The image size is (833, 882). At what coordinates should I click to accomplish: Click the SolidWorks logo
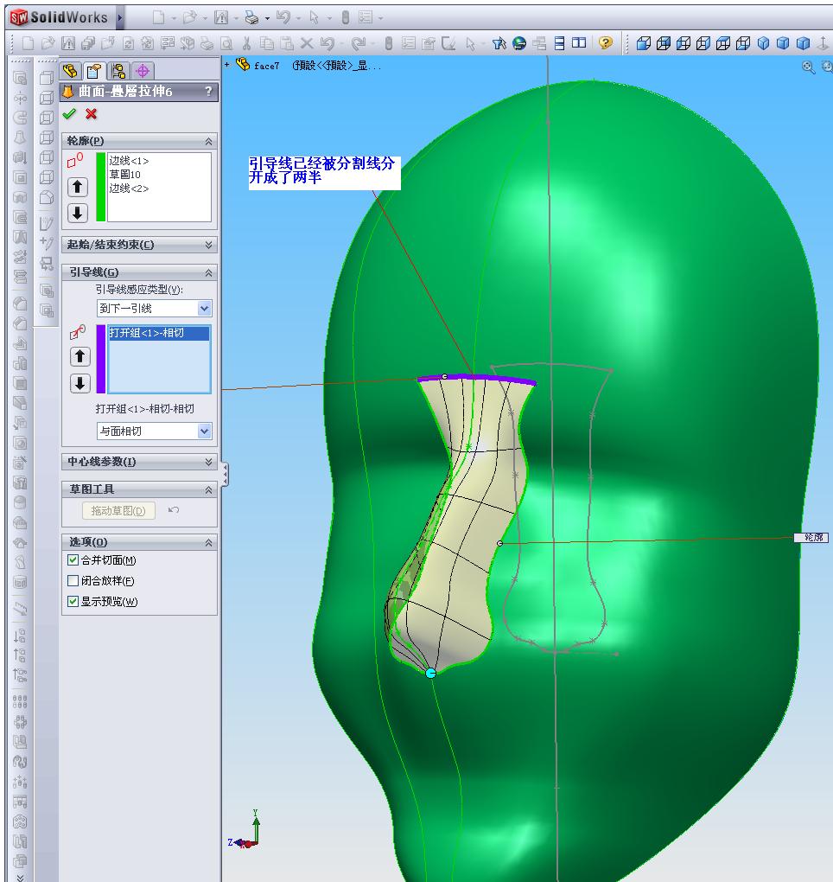click(18, 17)
